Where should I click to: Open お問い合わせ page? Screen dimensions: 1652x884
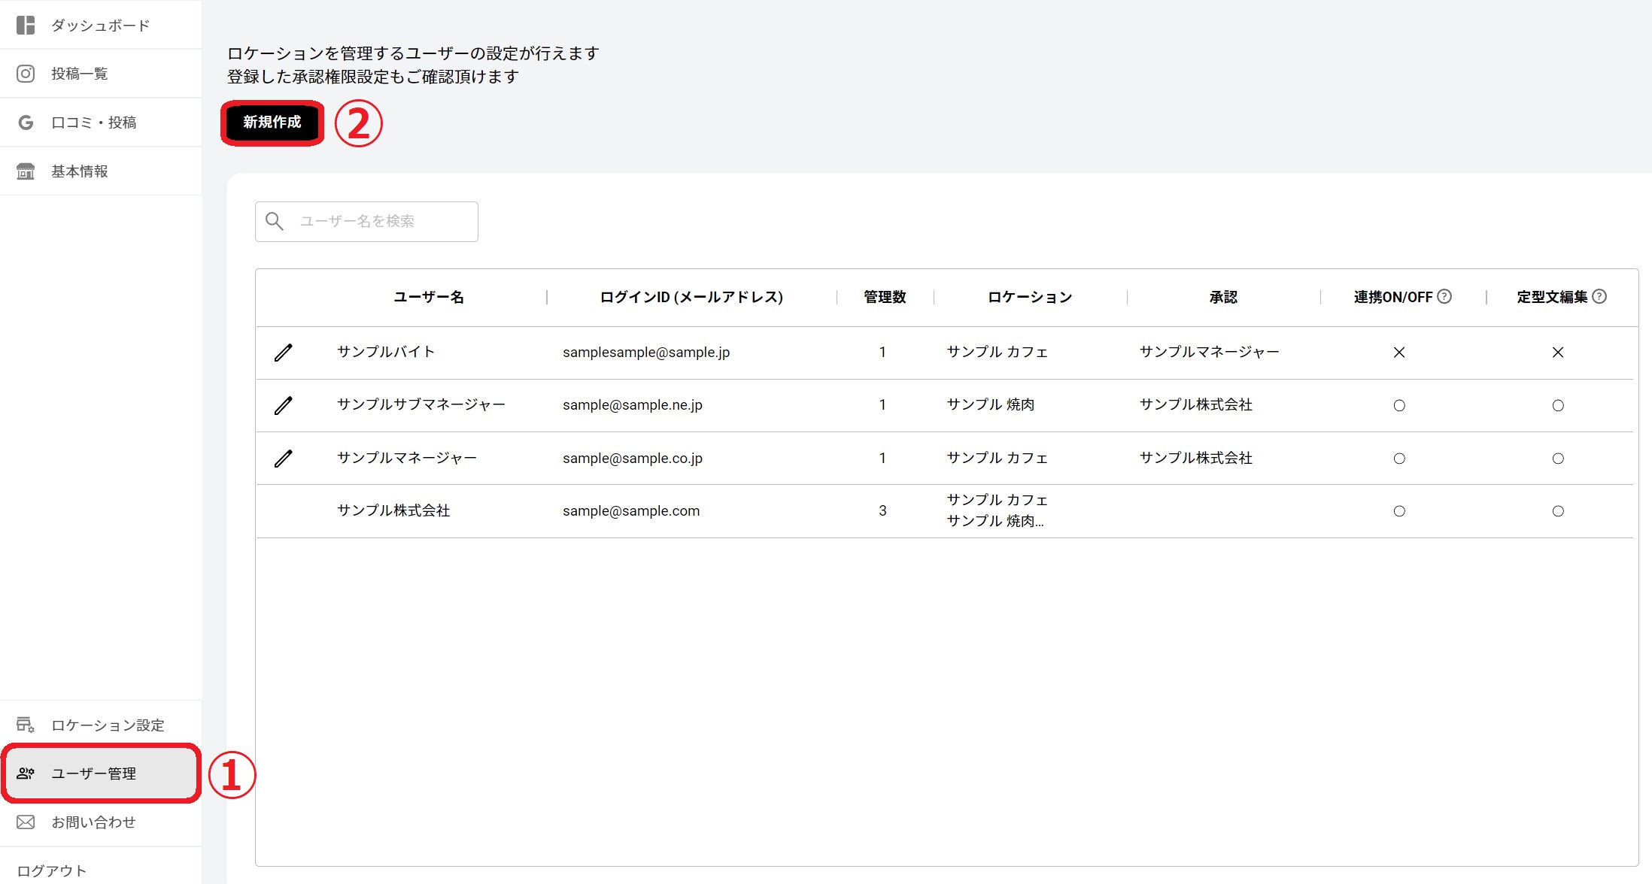93,822
